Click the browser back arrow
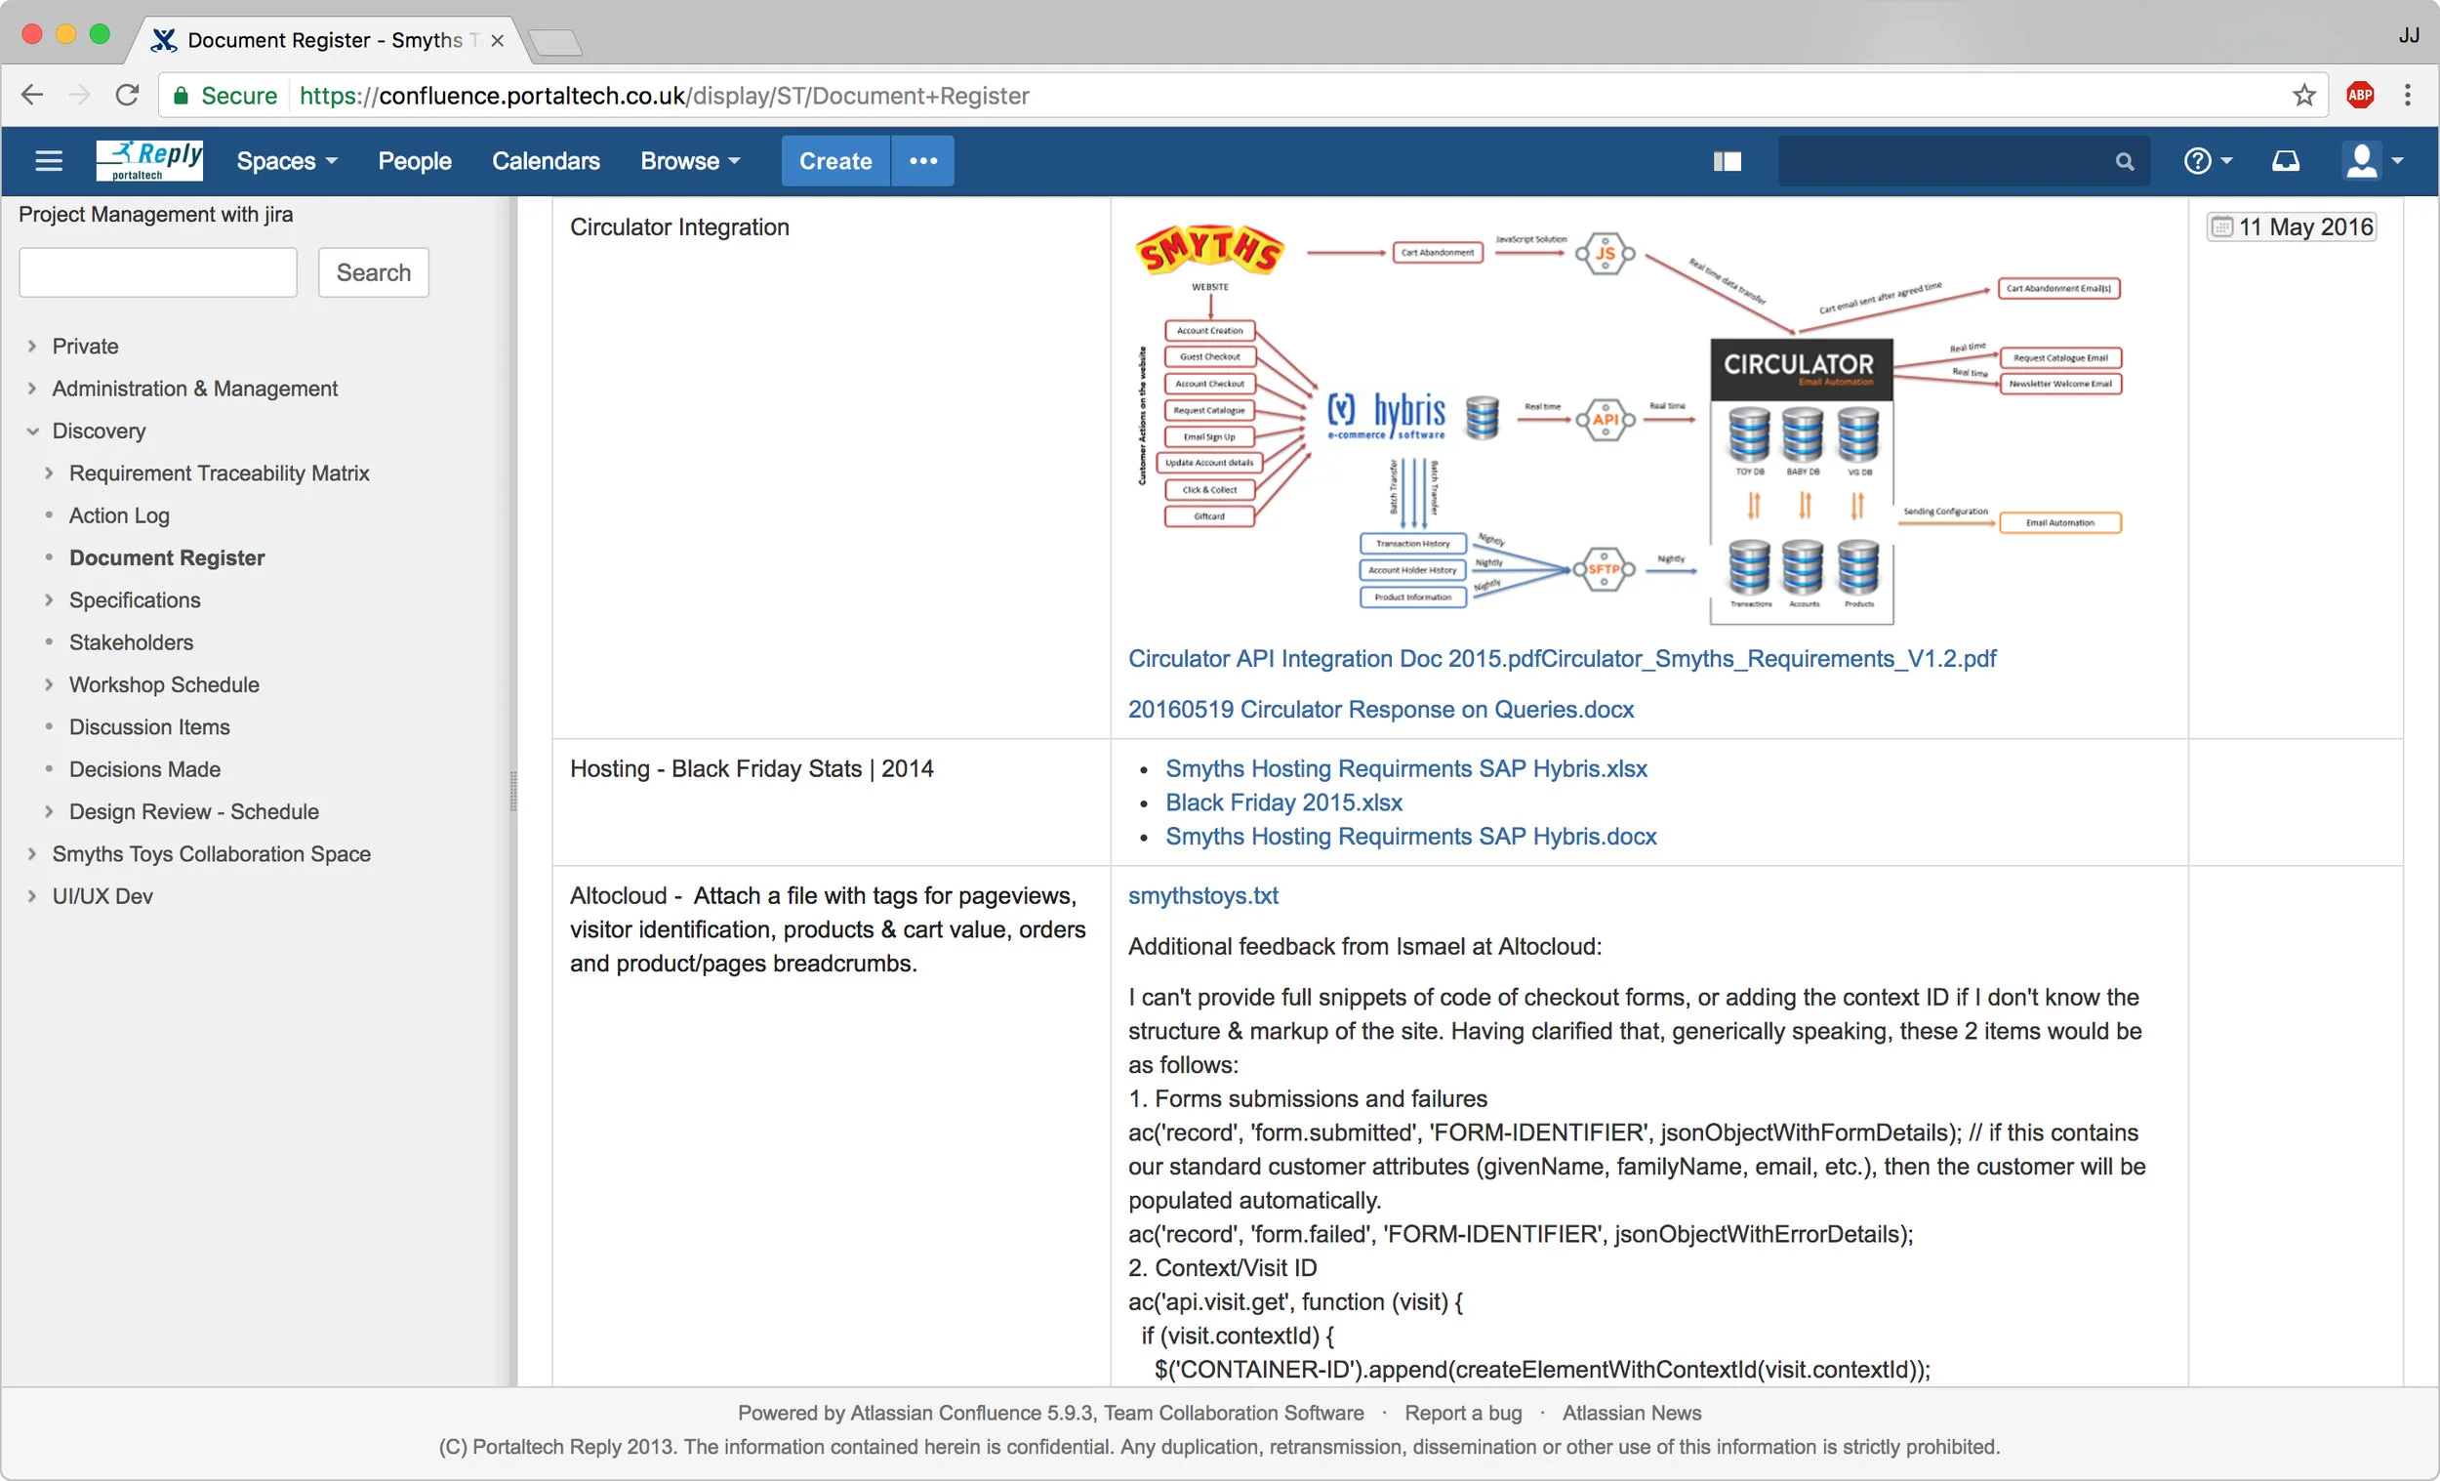The height and width of the screenshot is (1481, 2440). click(x=32, y=95)
